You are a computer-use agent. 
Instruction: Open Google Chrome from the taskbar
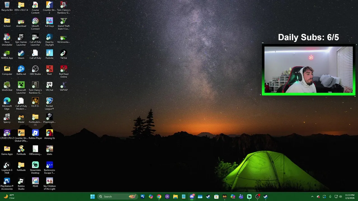159,197
